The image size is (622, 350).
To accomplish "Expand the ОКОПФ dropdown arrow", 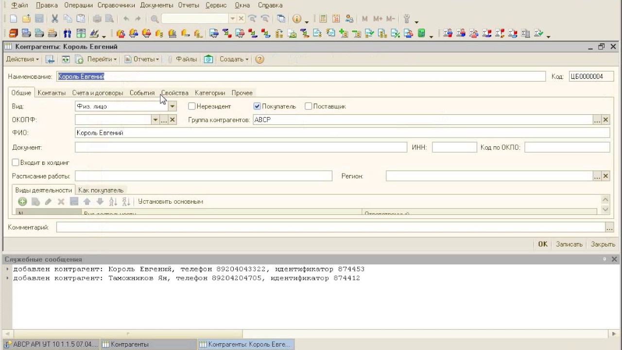I will (155, 120).
